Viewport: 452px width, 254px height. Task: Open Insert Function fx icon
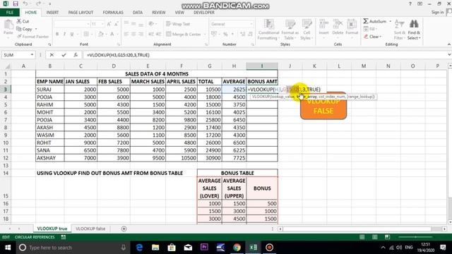tap(76, 55)
